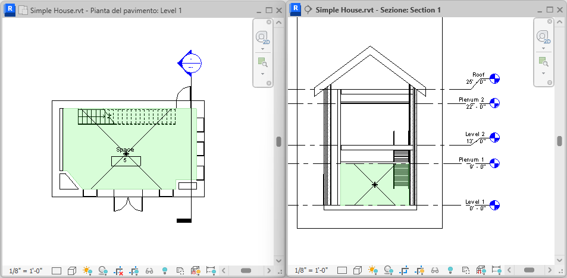Toggle Crop View in Level 1 view
Viewport: 567px width, 278px height.
tap(118, 270)
